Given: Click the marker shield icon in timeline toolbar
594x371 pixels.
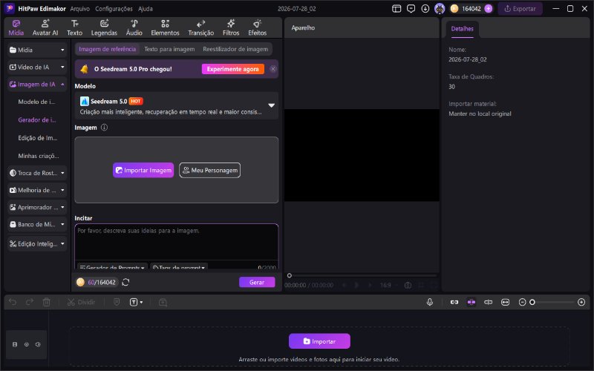Looking at the screenshot, I should coord(117,302).
